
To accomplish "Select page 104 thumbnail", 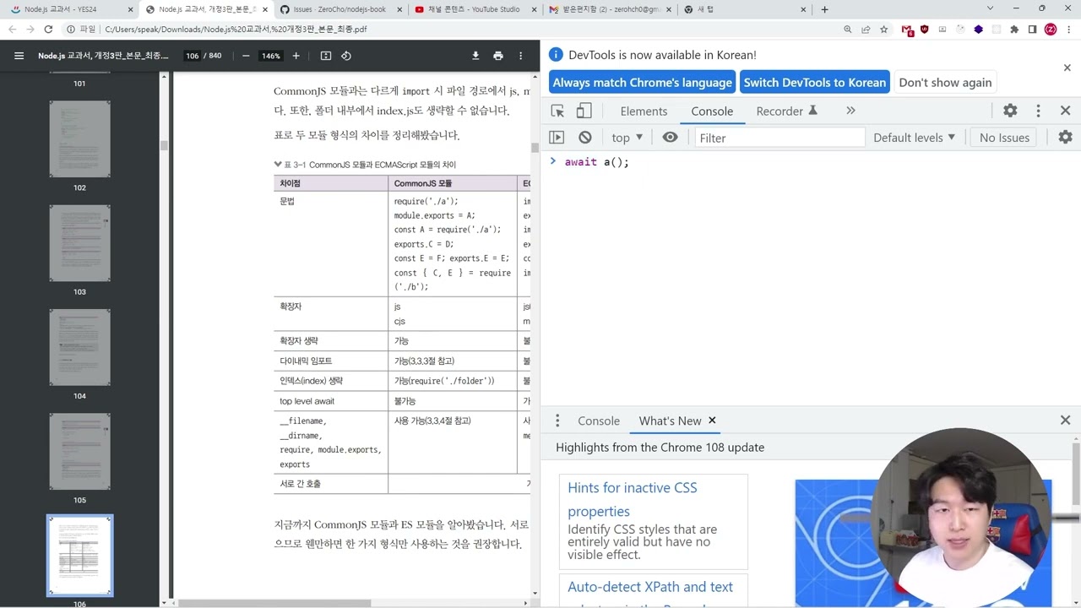I will click(79, 347).
